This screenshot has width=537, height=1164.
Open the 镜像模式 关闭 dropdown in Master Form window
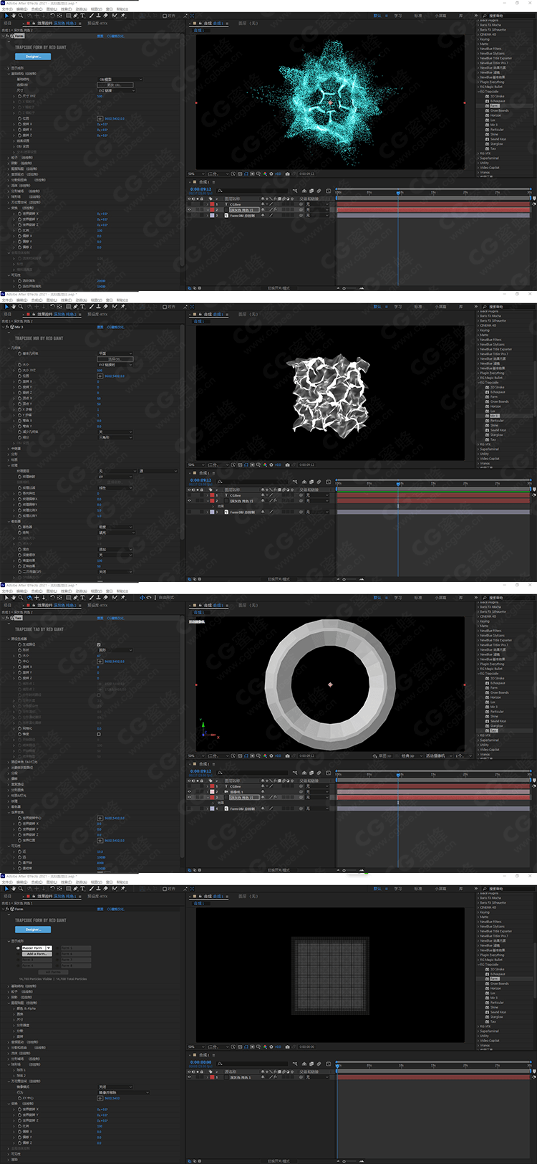(x=115, y=1087)
